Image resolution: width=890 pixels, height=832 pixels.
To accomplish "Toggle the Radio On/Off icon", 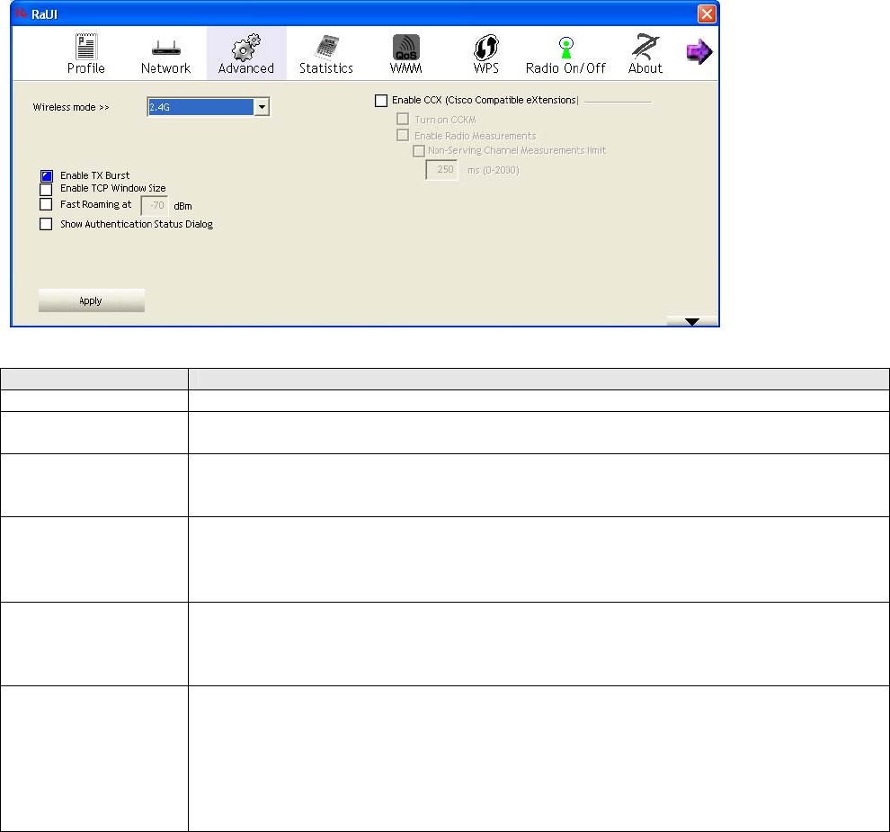I will pyautogui.click(x=565, y=47).
